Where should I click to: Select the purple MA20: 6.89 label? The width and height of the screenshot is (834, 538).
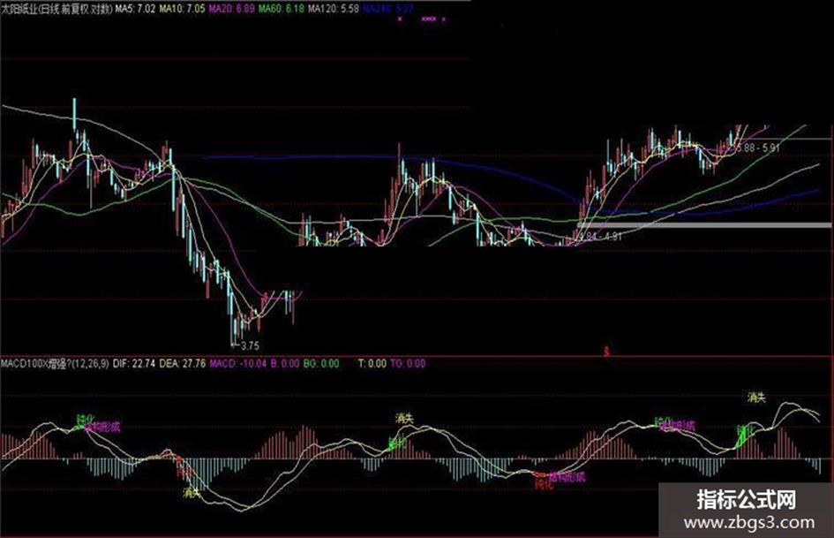(232, 9)
